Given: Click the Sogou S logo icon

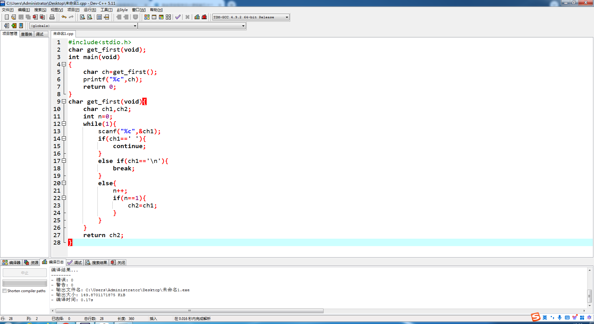Looking at the screenshot, I should click(x=536, y=317).
